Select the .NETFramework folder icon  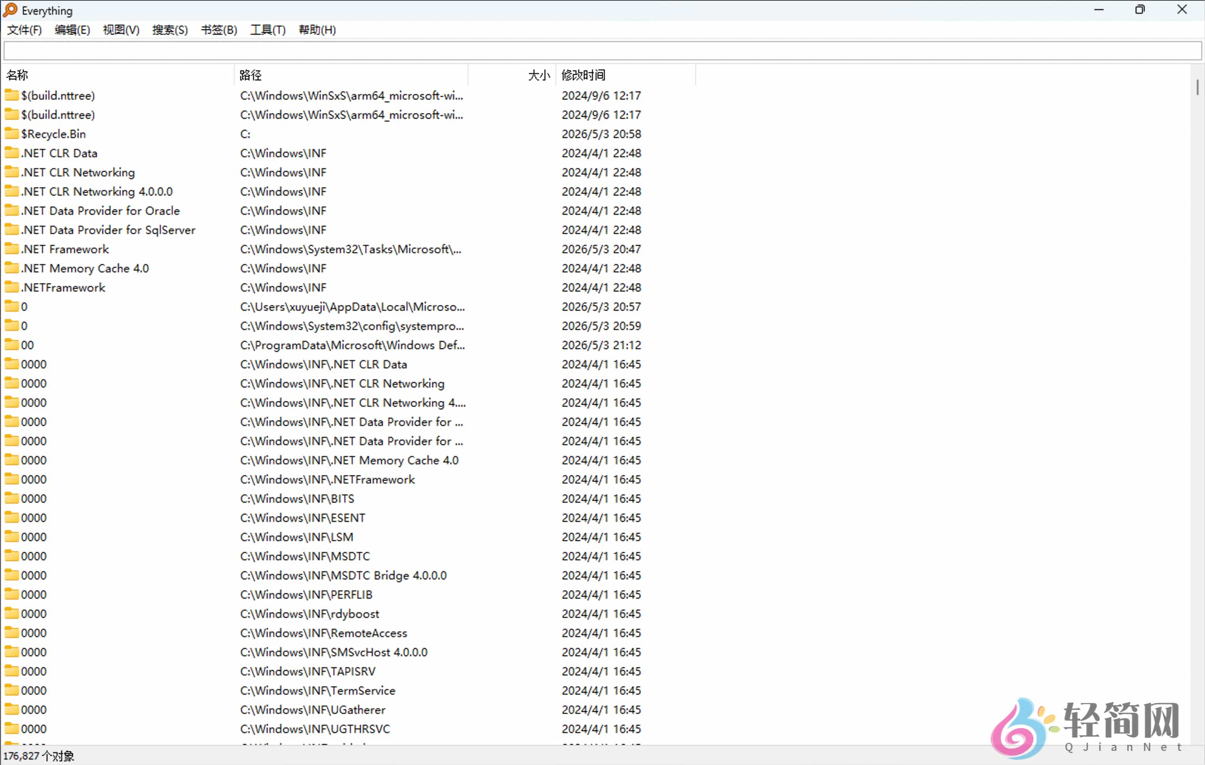[11, 287]
